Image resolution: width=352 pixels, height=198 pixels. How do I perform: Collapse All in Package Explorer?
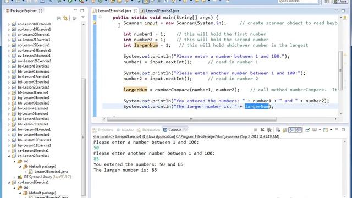click(59, 18)
